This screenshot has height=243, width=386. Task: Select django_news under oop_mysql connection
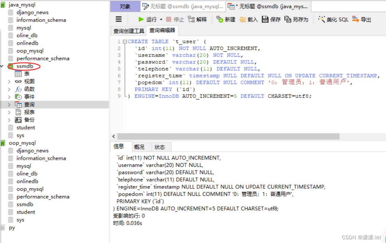(x=32, y=151)
